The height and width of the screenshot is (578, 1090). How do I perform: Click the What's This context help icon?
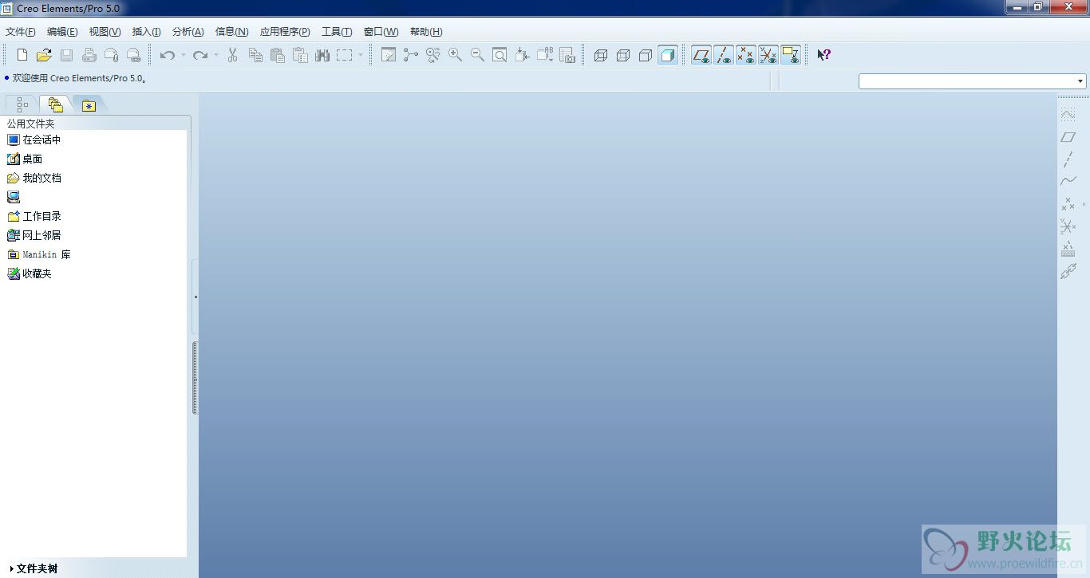pos(824,55)
